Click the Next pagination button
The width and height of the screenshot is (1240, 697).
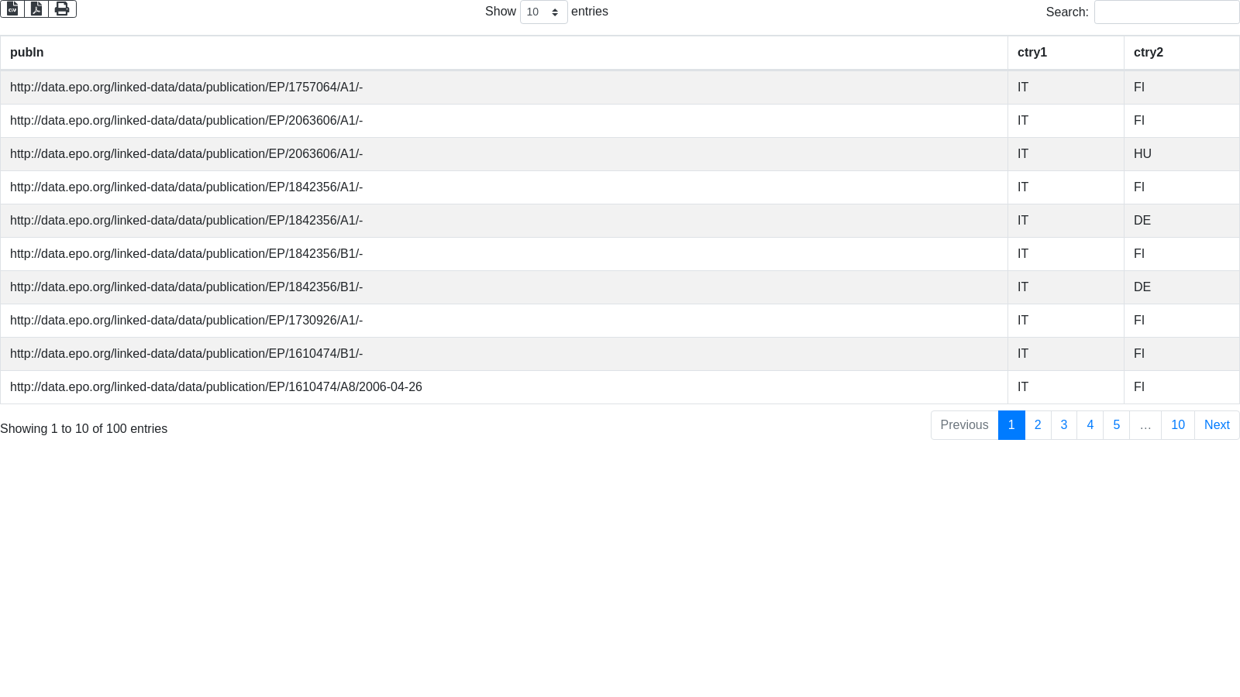click(x=1216, y=425)
